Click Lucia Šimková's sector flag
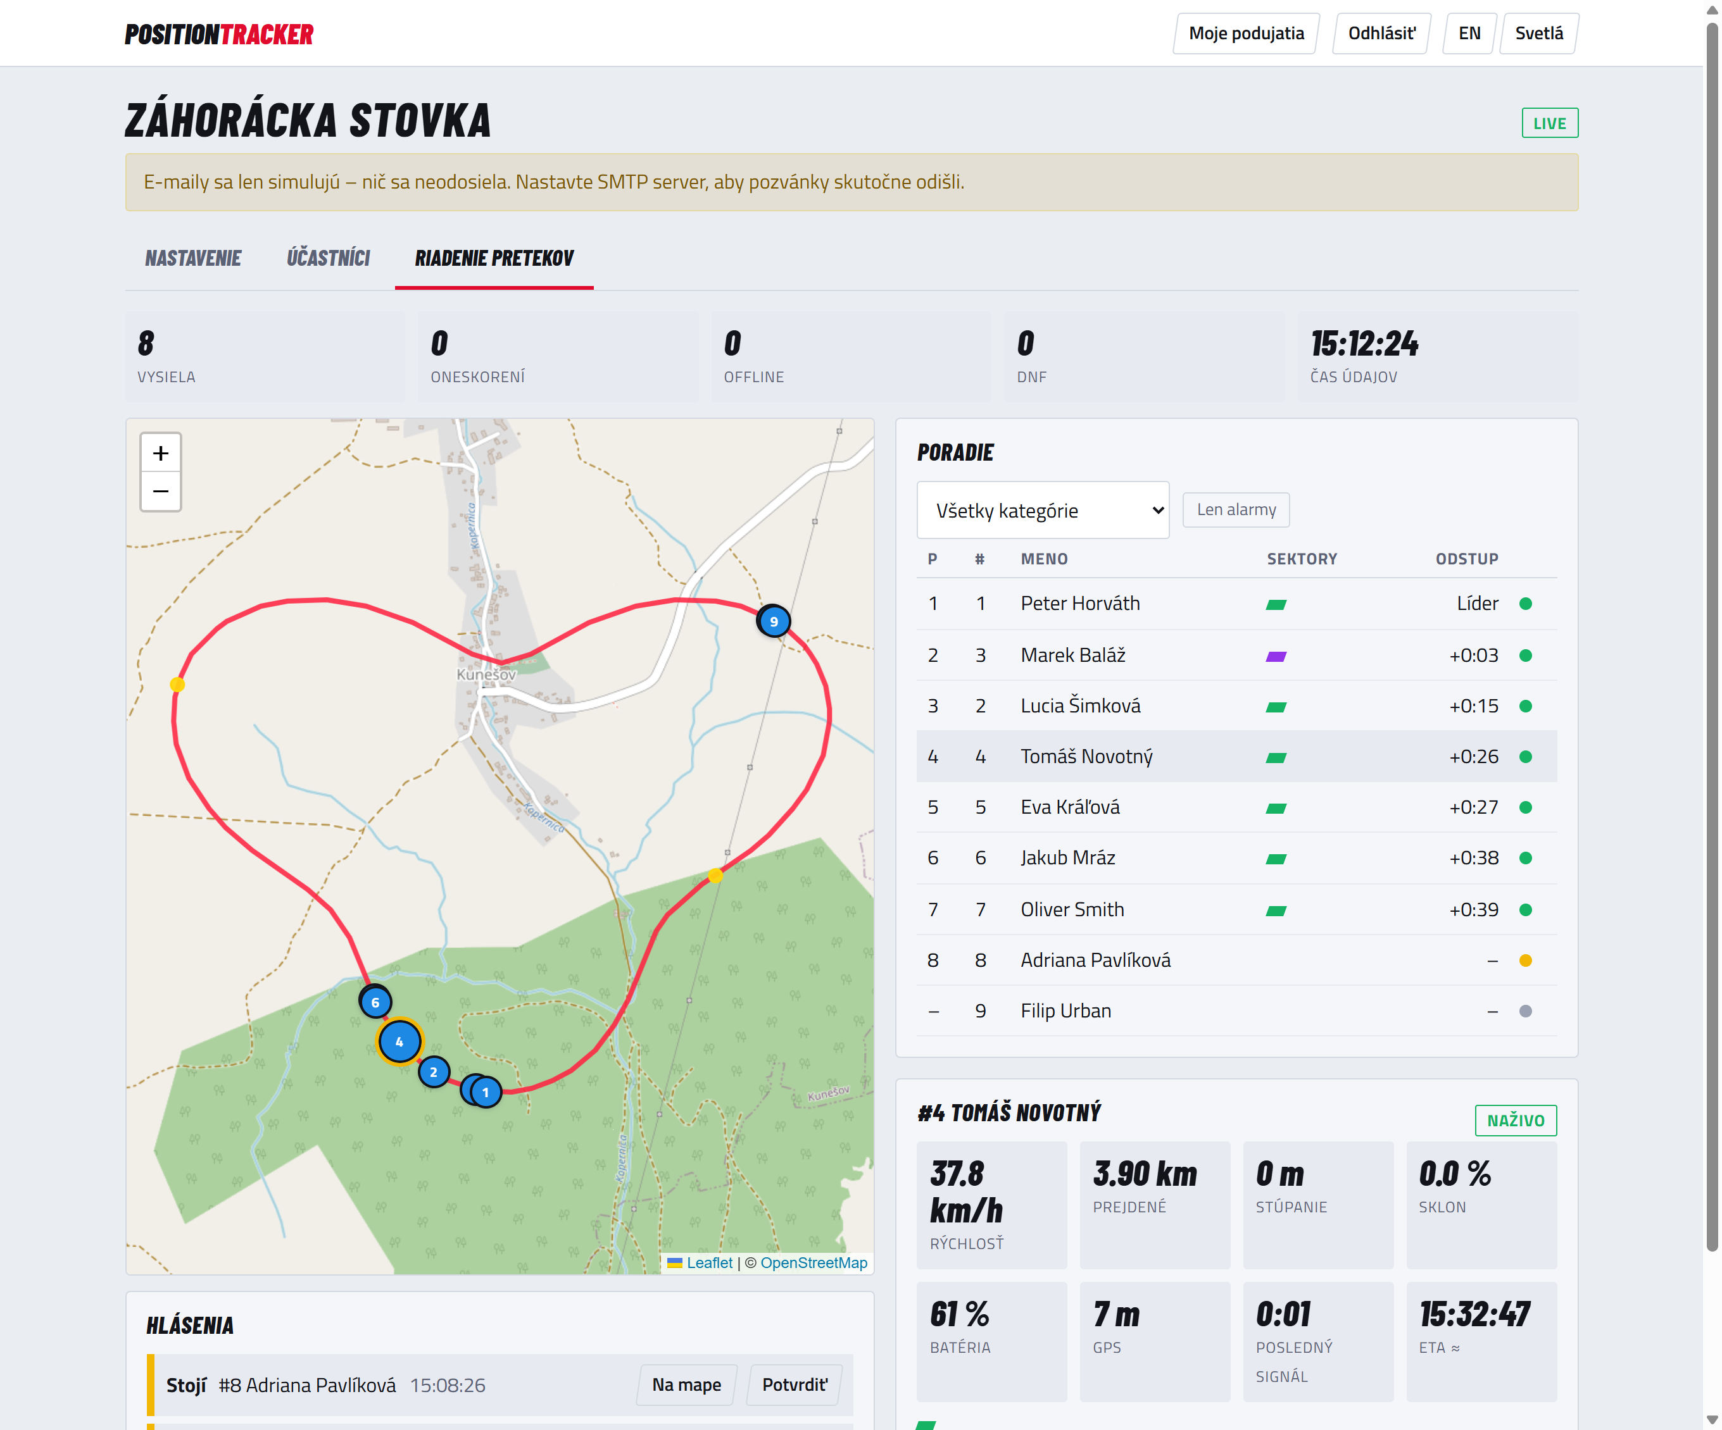Screen dimensions: 1722x1430 point(1276,707)
